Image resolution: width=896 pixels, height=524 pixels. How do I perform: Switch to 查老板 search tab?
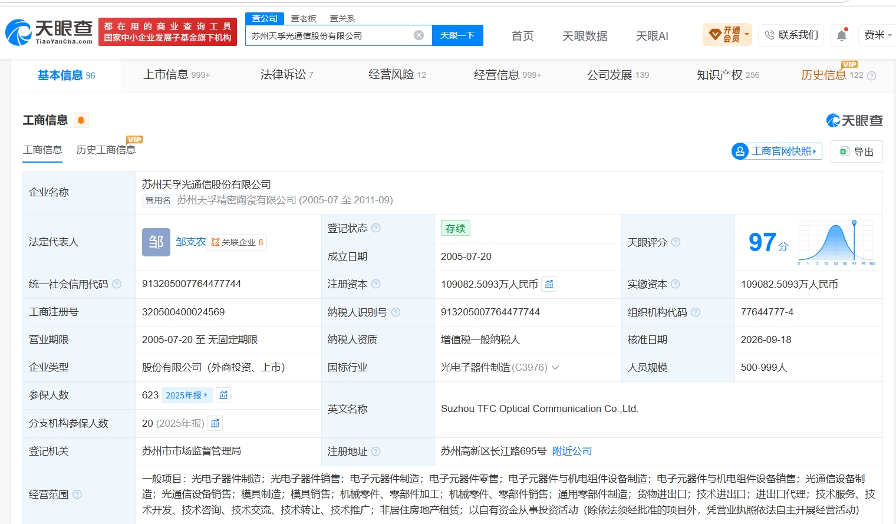304,18
